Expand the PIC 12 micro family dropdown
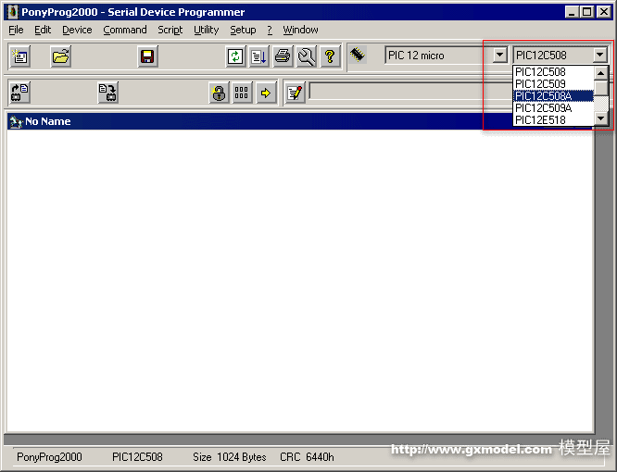This screenshot has height=472, width=617. [499, 56]
